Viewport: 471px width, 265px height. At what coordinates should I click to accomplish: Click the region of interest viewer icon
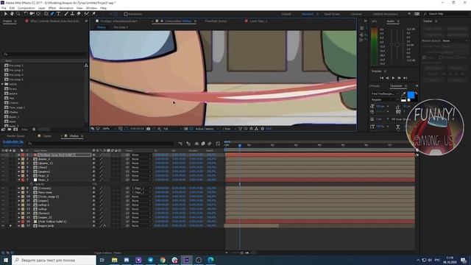pyautogui.click(x=186, y=129)
